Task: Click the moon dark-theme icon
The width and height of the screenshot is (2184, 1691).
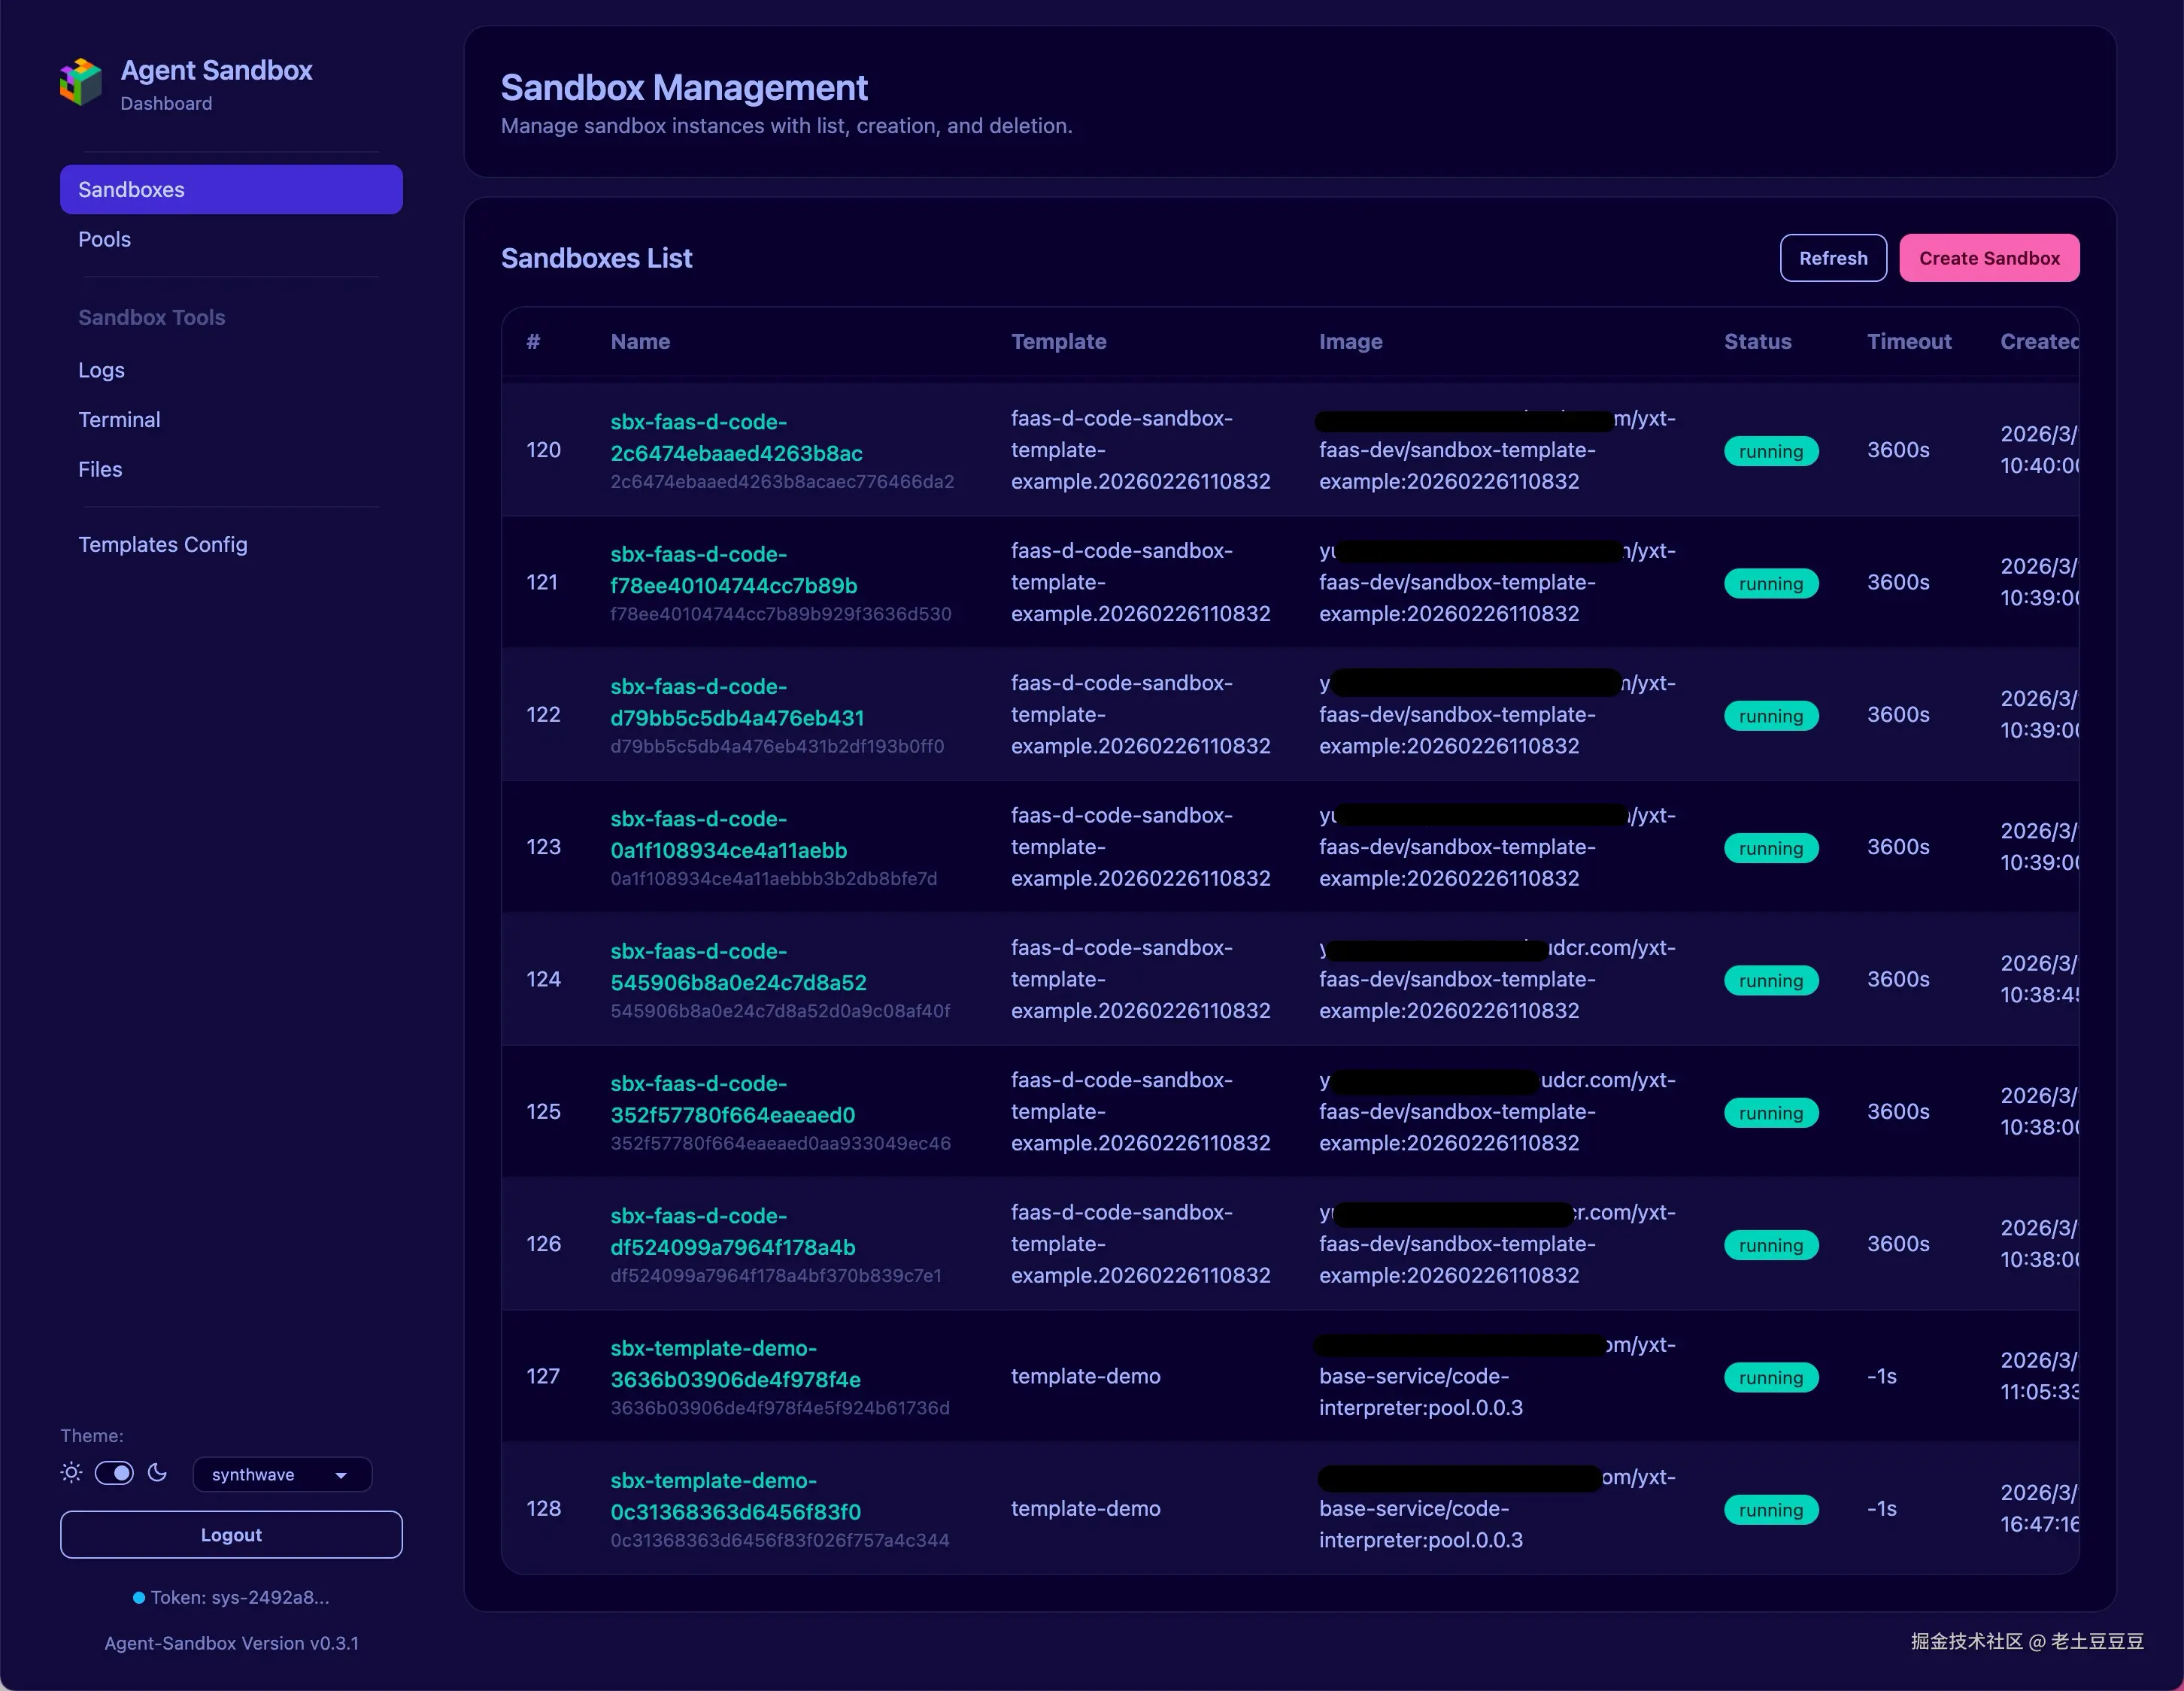Action: pos(157,1473)
